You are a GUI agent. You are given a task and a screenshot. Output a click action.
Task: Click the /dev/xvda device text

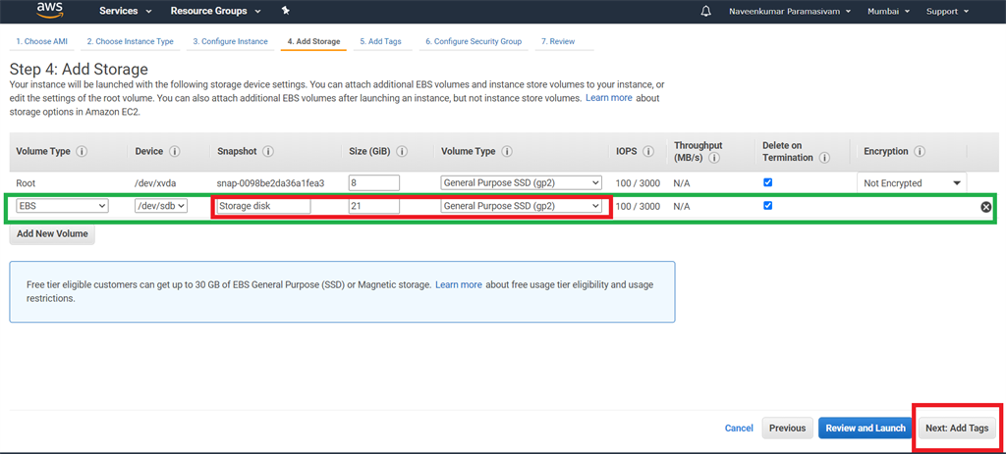click(156, 183)
